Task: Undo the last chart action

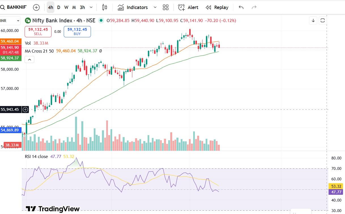Action: 241,7
